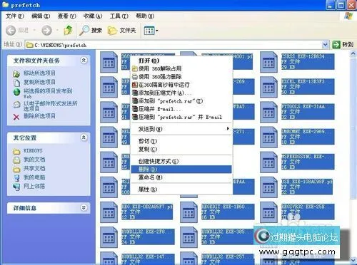Select the RUNDLL32.EXE-385 file icon
The image size is (357, 265).
click(x=188, y=237)
